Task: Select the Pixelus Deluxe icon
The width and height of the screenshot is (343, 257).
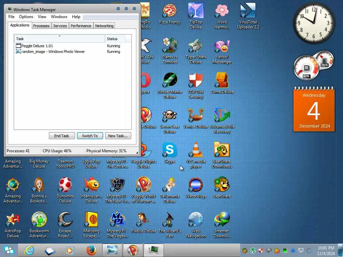Action: click(x=143, y=223)
